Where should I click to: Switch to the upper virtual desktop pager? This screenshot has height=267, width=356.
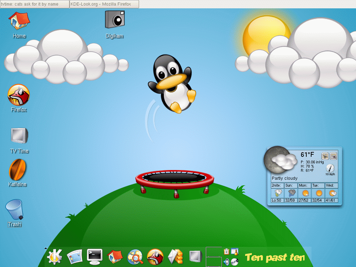(214, 252)
